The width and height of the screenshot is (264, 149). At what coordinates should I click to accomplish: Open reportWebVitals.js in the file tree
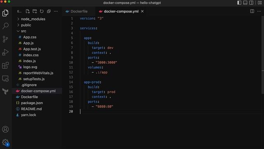pyautogui.click(x=38, y=73)
